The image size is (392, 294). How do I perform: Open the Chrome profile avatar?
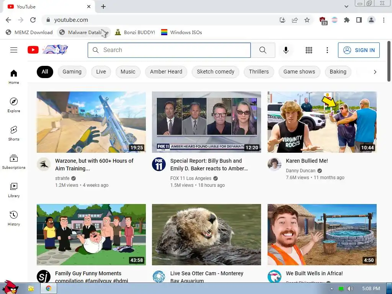pos(371,20)
